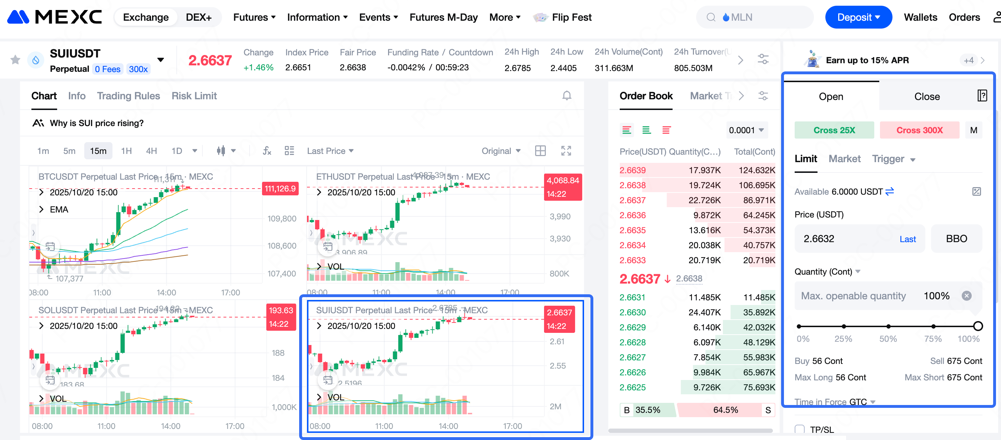Show order book asks only view

coord(666,130)
